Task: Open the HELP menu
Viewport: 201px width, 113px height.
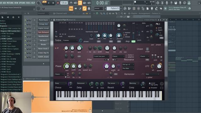Action: point(33,3)
